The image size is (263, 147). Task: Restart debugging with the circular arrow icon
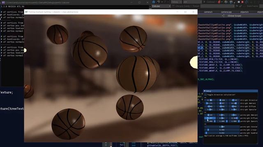point(246,2)
